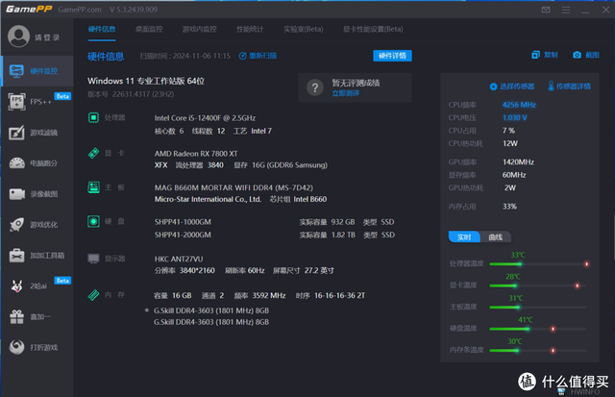Open 喜加一 gift item in sidebar

coord(37,316)
